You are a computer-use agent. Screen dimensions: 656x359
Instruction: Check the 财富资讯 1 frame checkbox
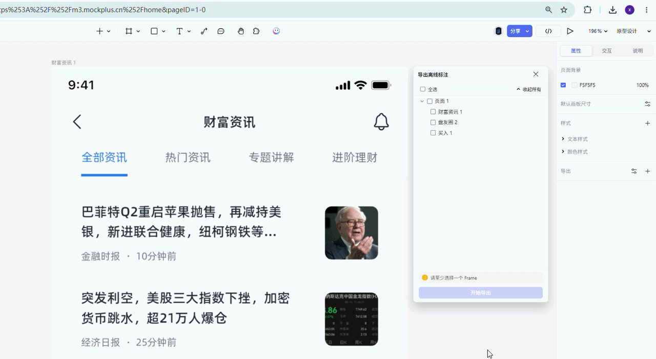coord(433,112)
